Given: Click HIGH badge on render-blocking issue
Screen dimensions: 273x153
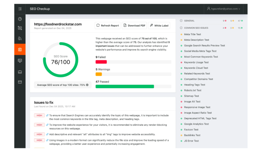Looking at the screenshot, I should point(39,125).
